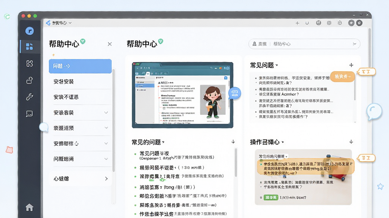Select the menu item starting with 安装不
The height and width of the screenshot is (218, 389).
pos(80,97)
